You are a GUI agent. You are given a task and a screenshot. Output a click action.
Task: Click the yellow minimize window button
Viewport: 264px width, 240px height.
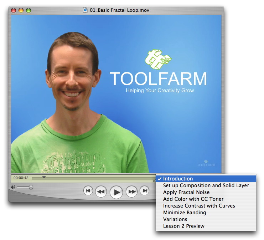21,10
